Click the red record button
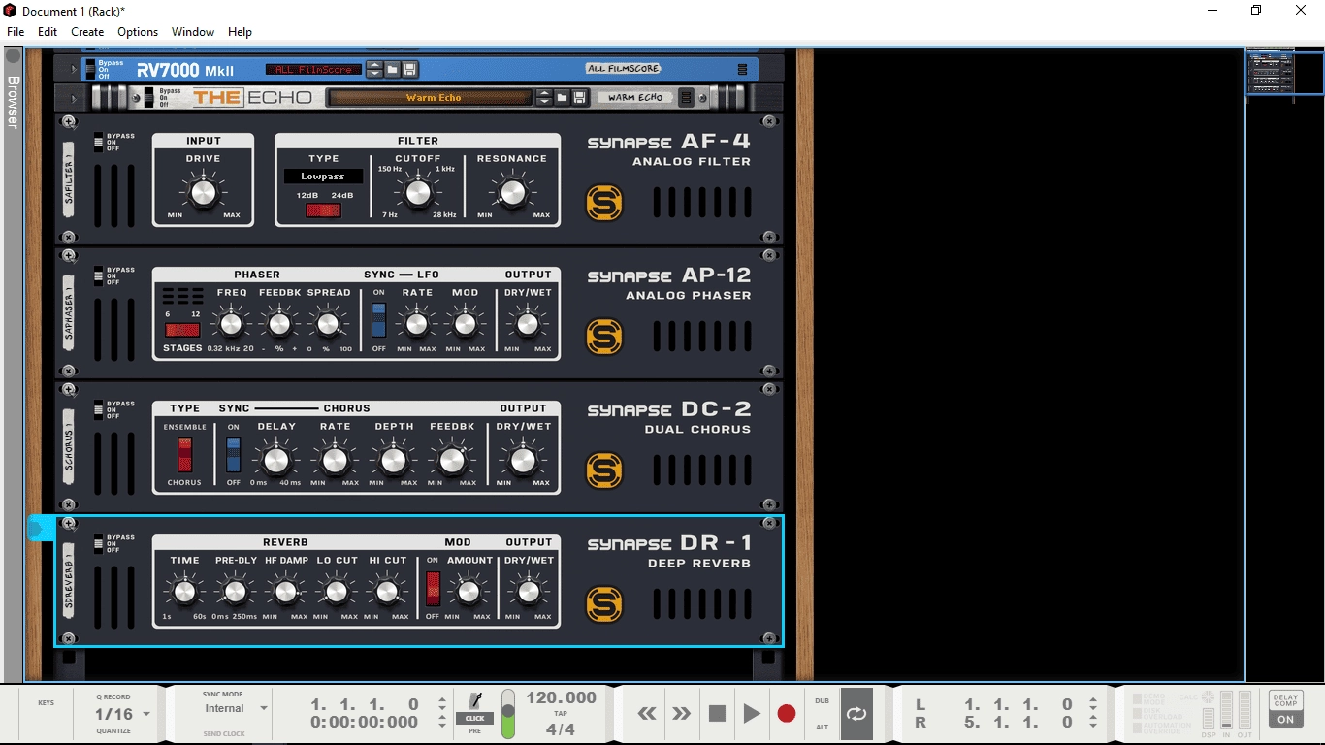This screenshot has width=1325, height=745. tap(787, 714)
